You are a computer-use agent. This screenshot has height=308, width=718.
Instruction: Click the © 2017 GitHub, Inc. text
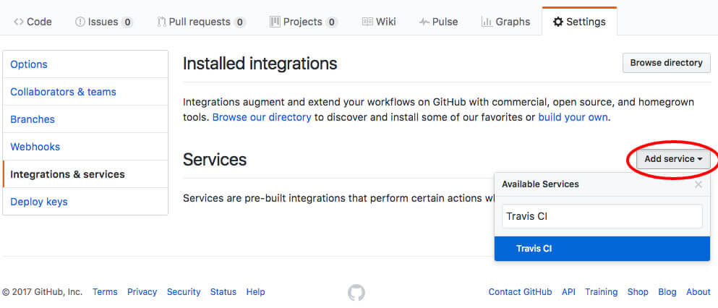click(x=43, y=292)
